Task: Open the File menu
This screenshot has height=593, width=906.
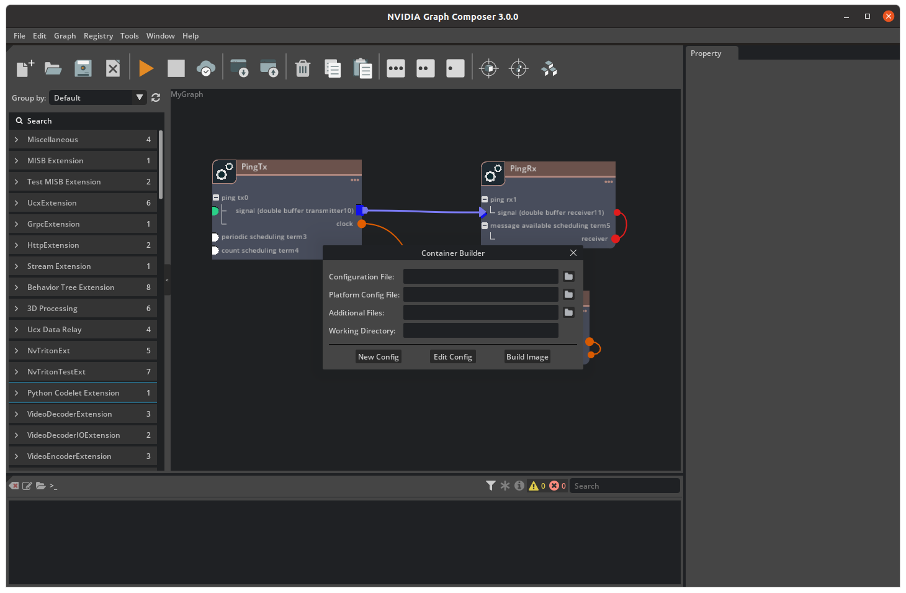Action: (x=19, y=36)
